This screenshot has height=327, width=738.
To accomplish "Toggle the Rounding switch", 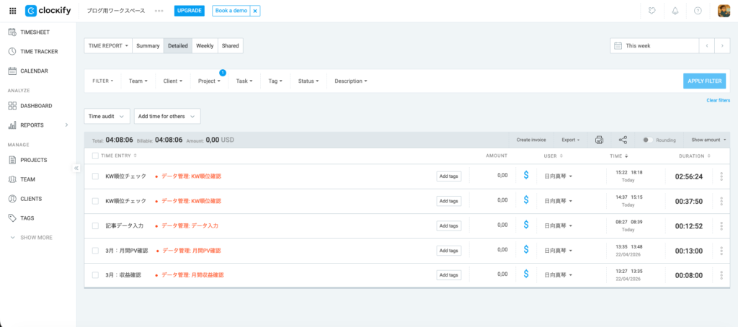I will [x=648, y=140].
